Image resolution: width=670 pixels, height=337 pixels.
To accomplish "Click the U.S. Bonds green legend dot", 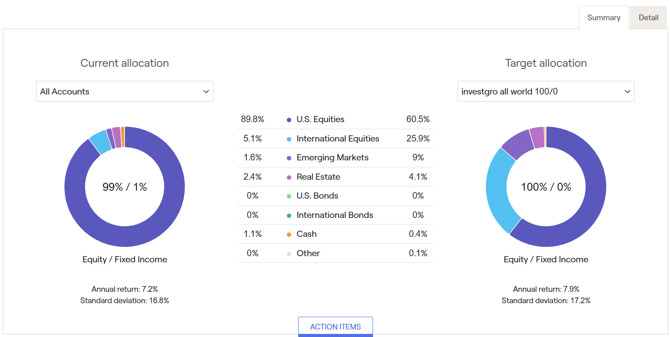I will pos(289,196).
